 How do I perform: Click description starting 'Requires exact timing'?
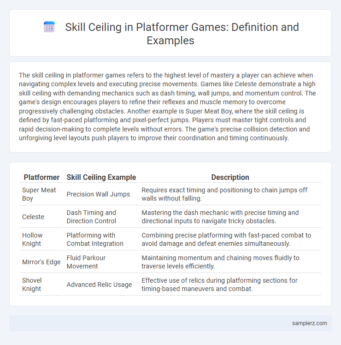230,194
